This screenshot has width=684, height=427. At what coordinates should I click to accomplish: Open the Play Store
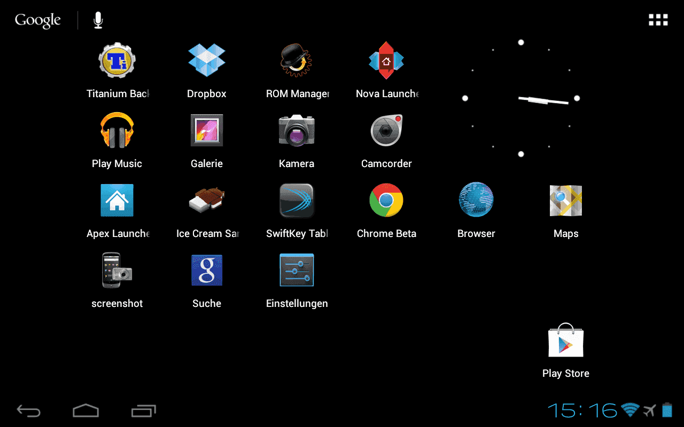566,340
